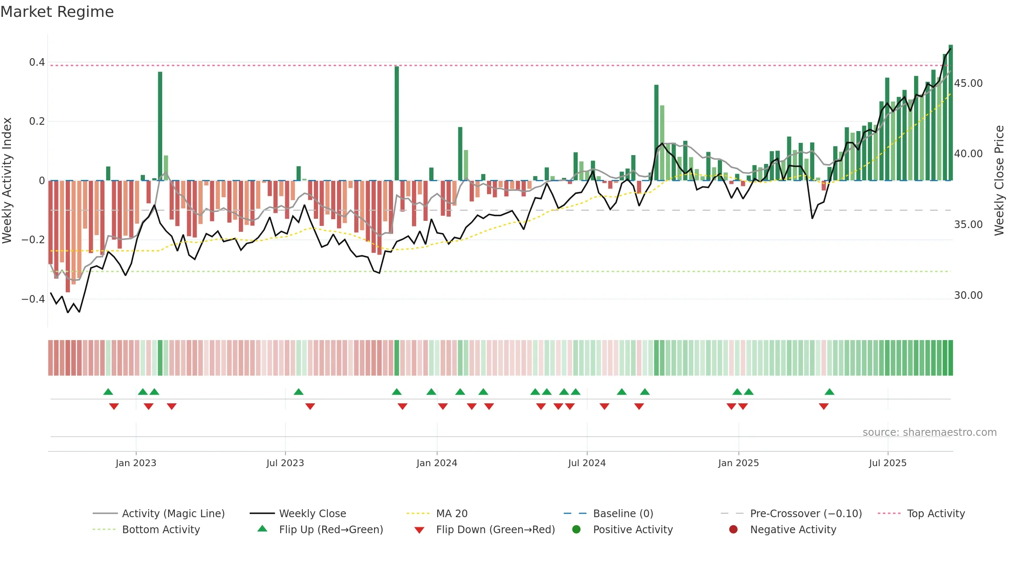The height and width of the screenshot is (569, 1011).
Task: Toggle the Bottom Activity legend entry
Action: click(x=146, y=529)
